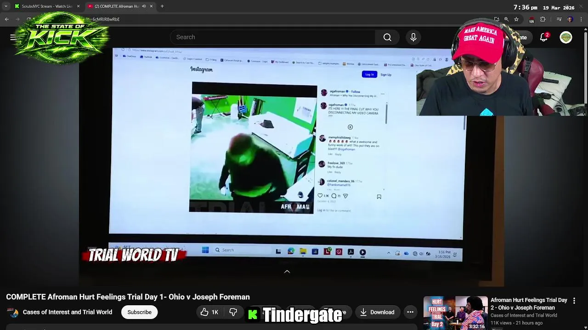
Task: Download the video
Action: point(377,312)
